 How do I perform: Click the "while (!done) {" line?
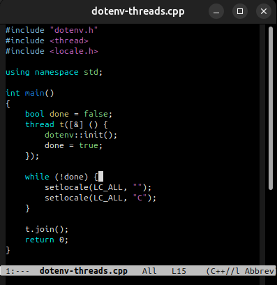tap(61, 177)
